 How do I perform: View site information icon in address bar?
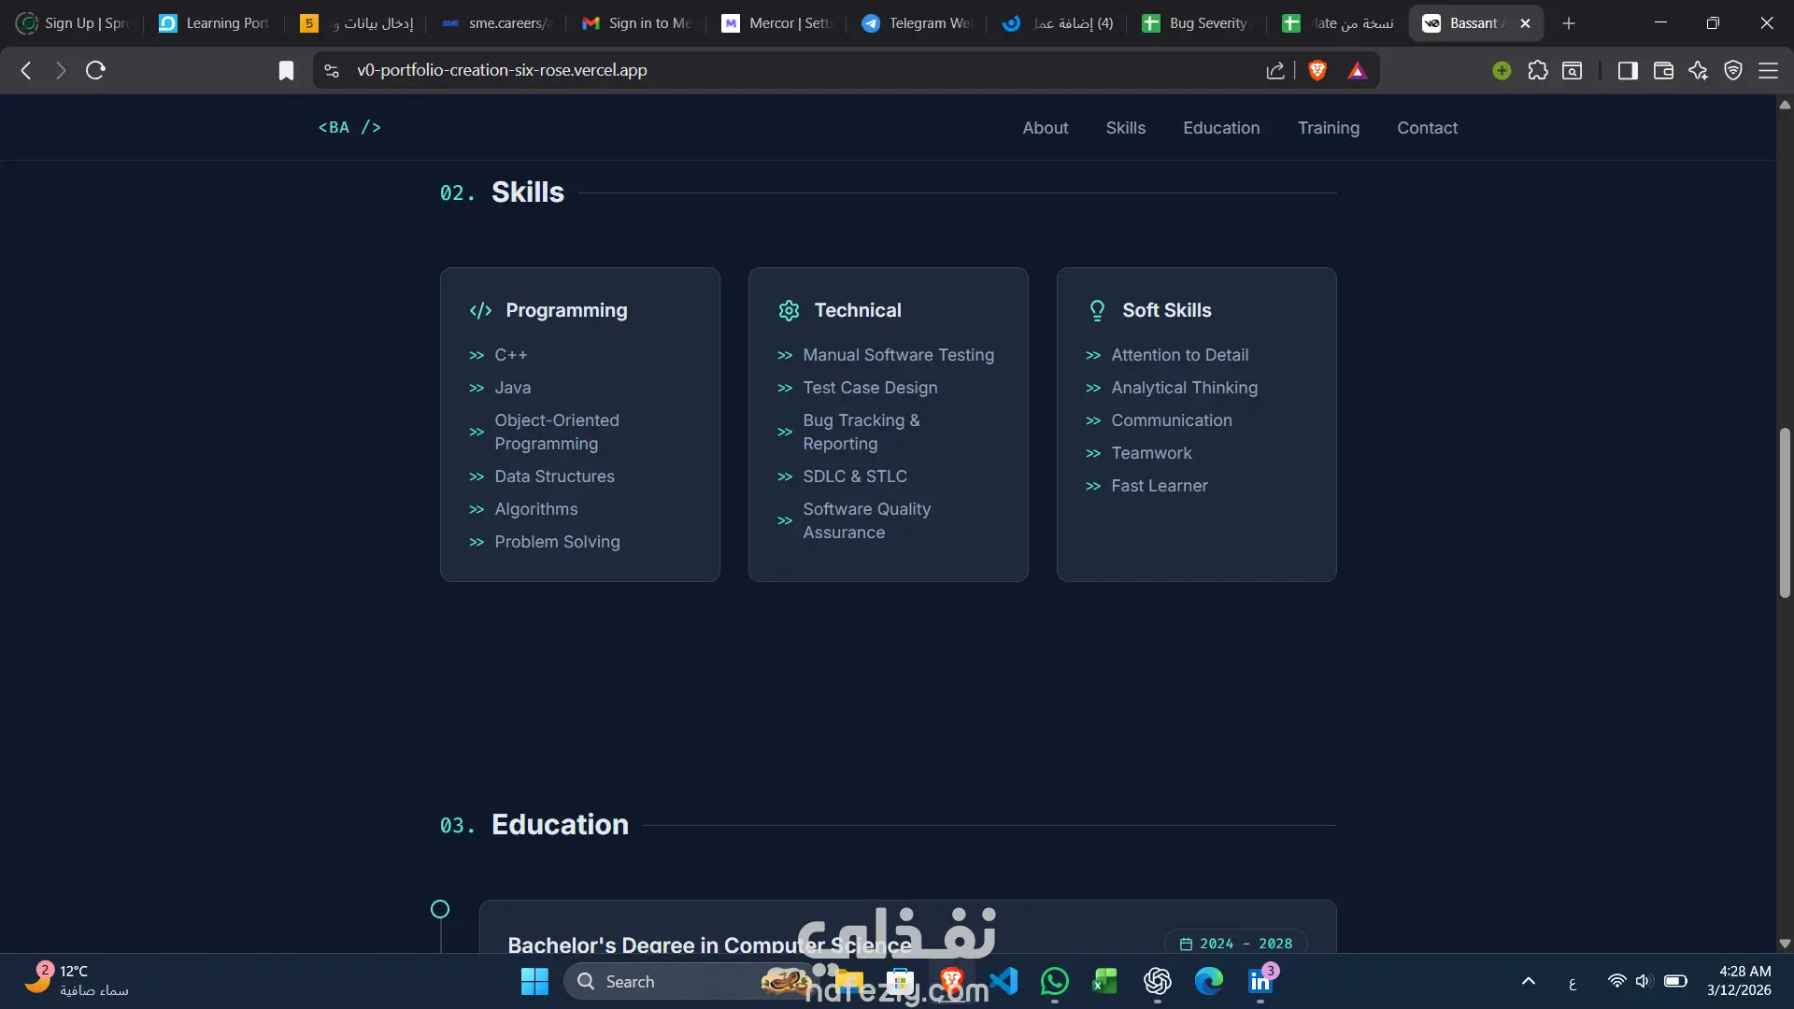coord(332,70)
